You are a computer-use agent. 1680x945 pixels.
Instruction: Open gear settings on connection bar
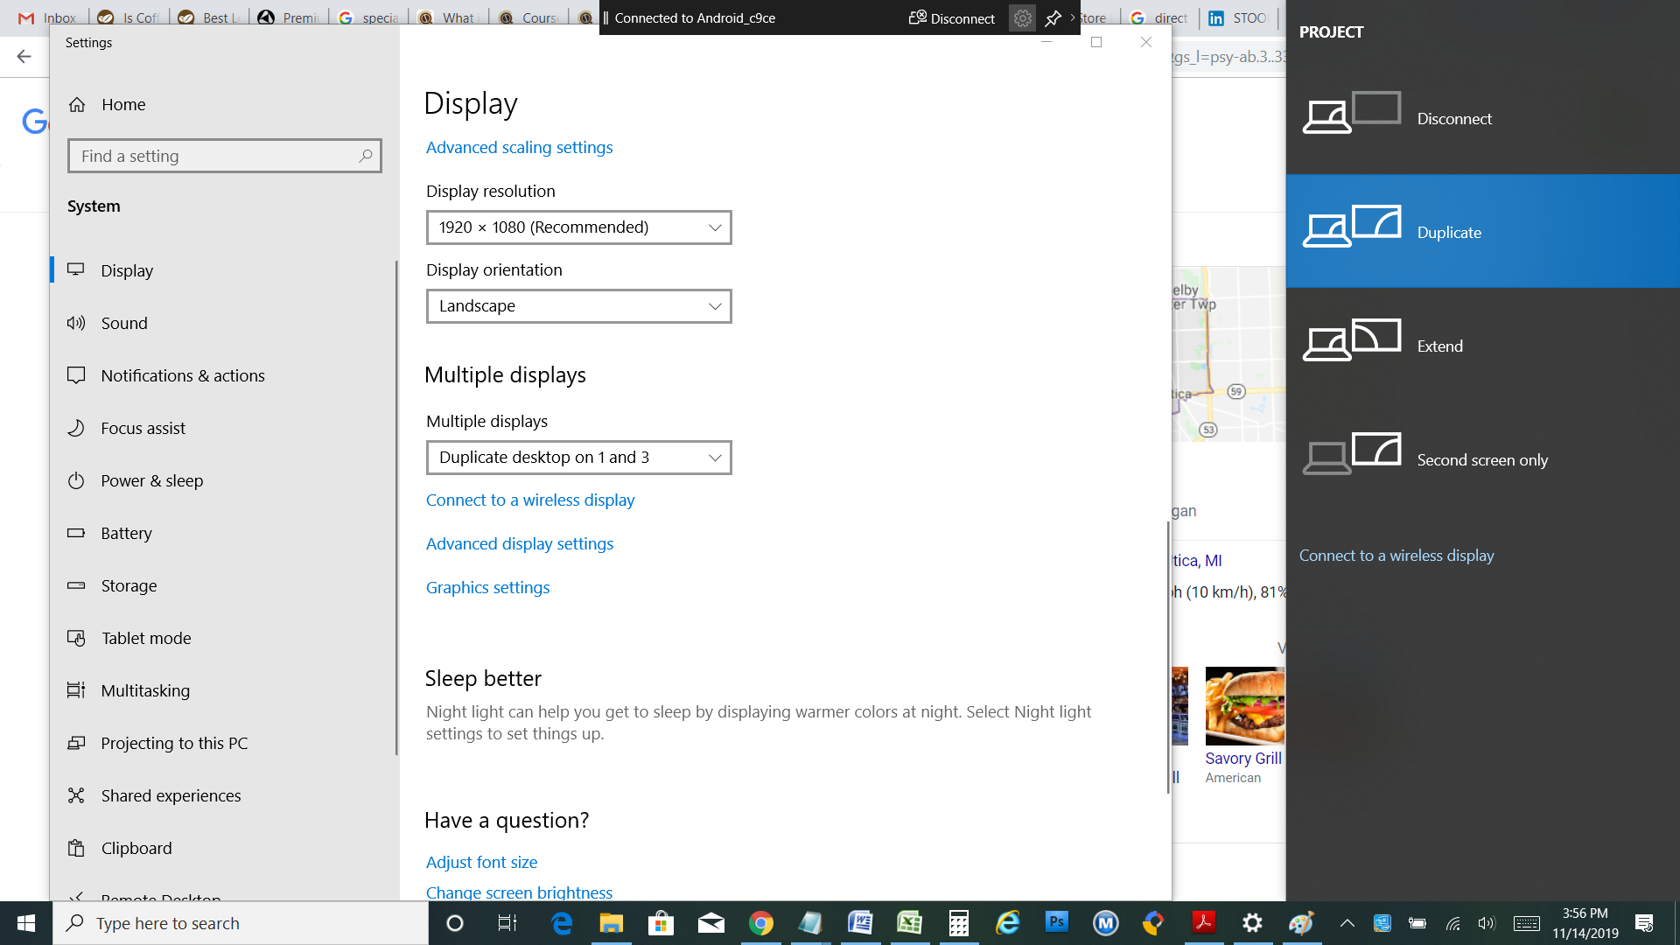[x=1022, y=18]
